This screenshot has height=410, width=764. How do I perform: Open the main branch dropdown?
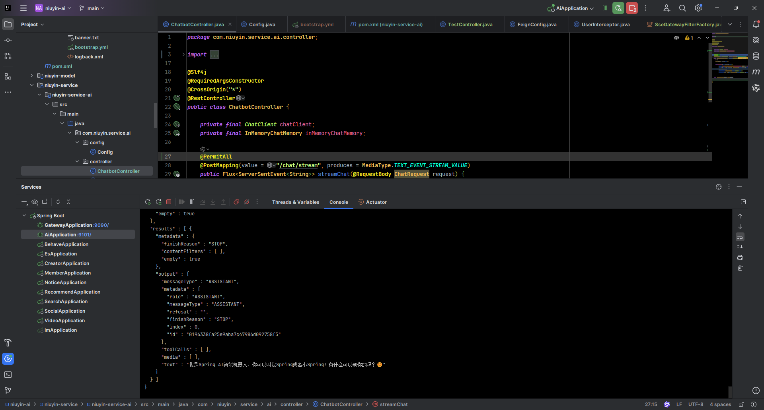click(x=92, y=8)
